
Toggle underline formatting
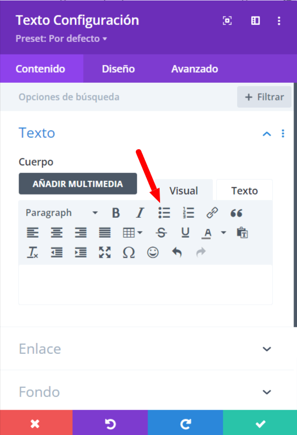[x=185, y=233]
